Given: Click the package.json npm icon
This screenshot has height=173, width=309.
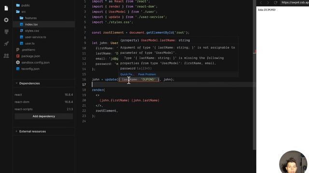Looking at the screenshot, I should pyautogui.click(x=18, y=56).
